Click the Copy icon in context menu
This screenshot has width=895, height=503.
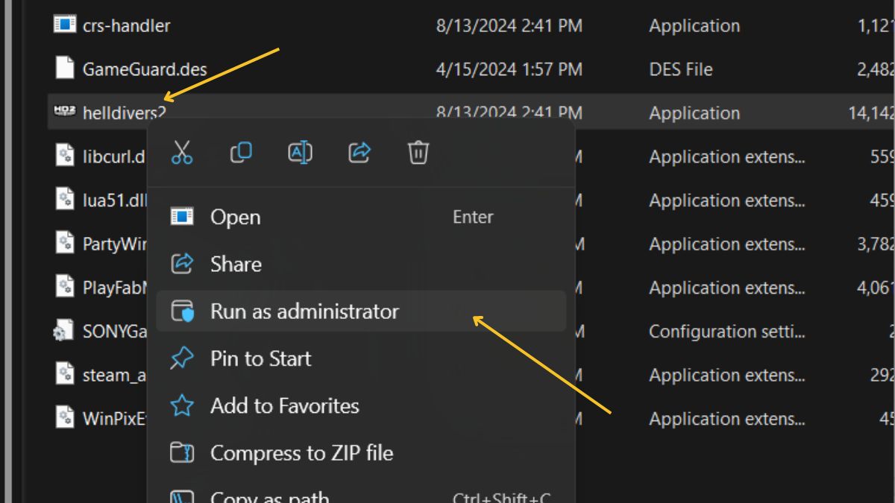pyautogui.click(x=241, y=153)
